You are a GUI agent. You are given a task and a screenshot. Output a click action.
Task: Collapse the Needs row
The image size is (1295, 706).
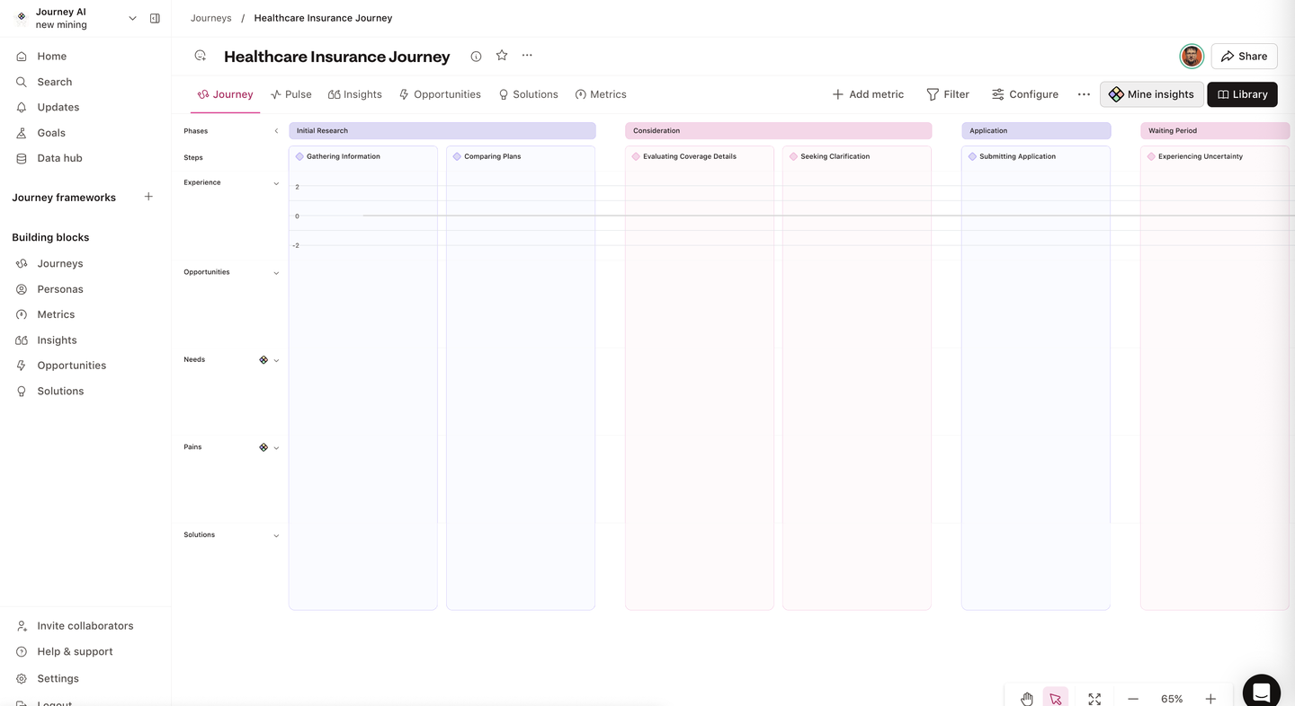pyautogui.click(x=276, y=360)
